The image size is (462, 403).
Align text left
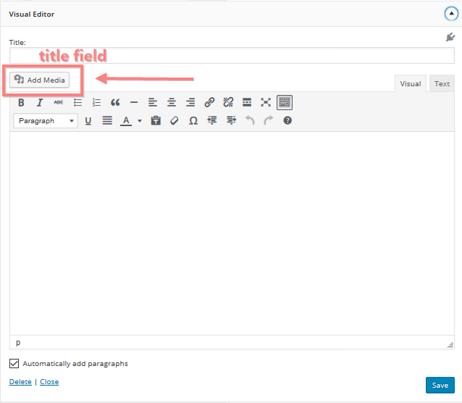(x=153, y=103)
